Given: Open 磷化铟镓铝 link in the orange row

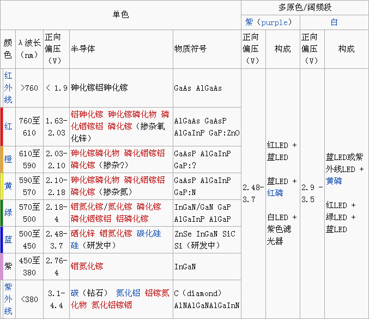Looking at the screenshot, I should pos(144,153).
